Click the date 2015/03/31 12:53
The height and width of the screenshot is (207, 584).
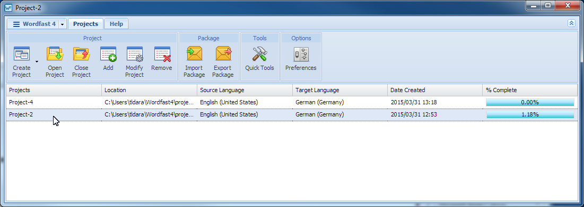(x=414, y=114)
